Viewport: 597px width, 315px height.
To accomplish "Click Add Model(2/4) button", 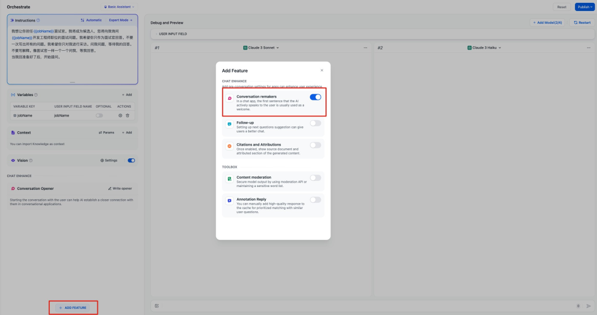I will point(547,23).
